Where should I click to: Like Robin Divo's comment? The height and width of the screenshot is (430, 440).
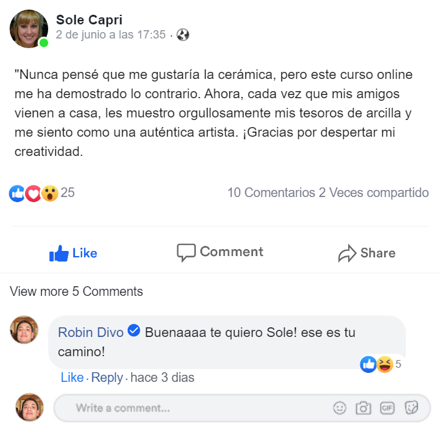coord(72,377)
